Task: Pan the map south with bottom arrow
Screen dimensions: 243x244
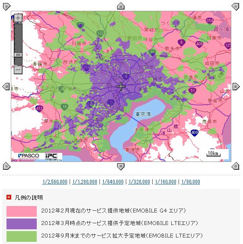Action: tap(121, 167)
